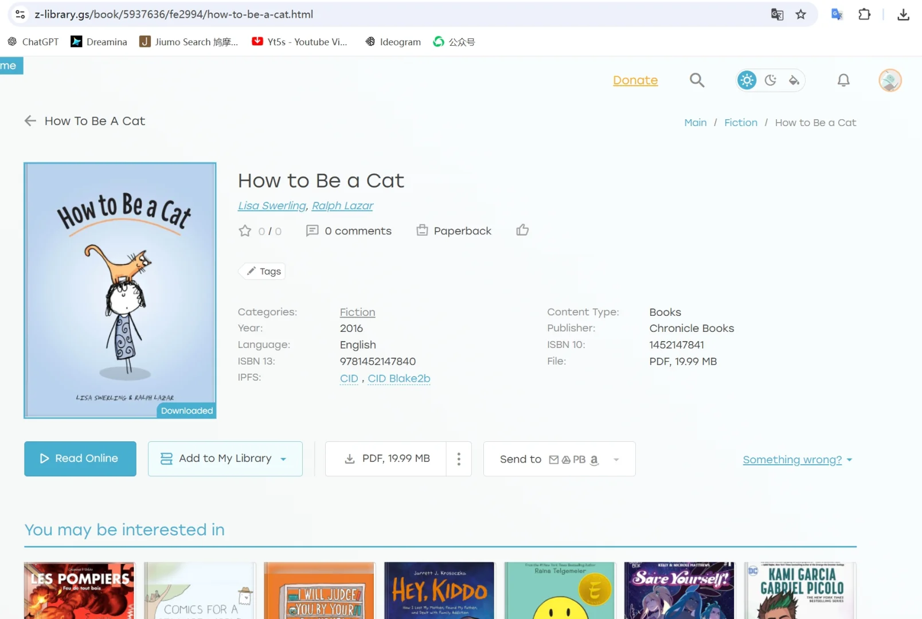Viewport: 922px width, 619px height.
Task: Click the browser address bar URL
Action: pos(174,14)
